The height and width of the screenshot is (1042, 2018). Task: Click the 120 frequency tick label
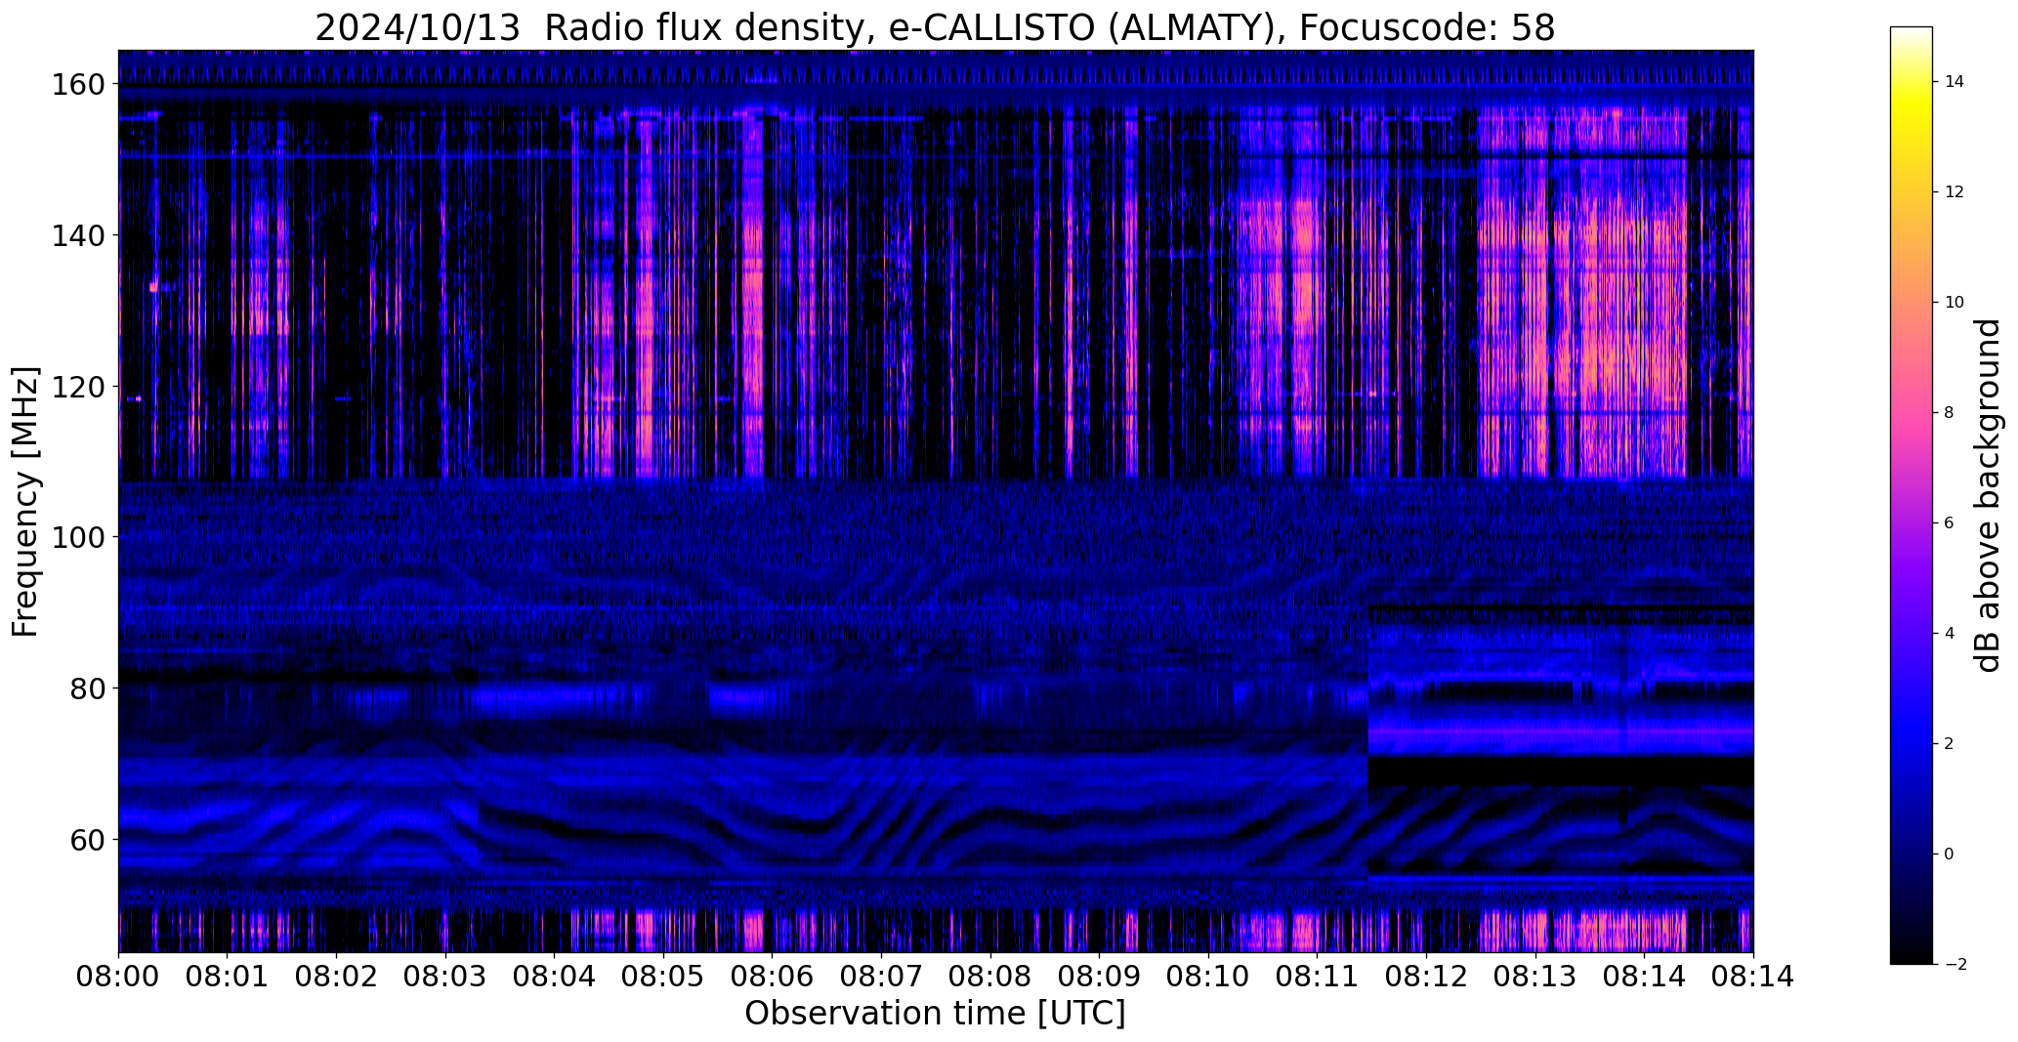[x=76, y=387]
